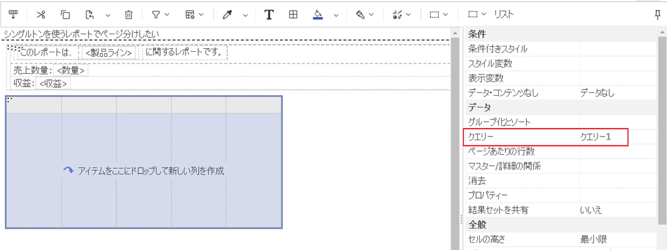
Task: Click the bold T text icon
Action: tap(268, 15)
